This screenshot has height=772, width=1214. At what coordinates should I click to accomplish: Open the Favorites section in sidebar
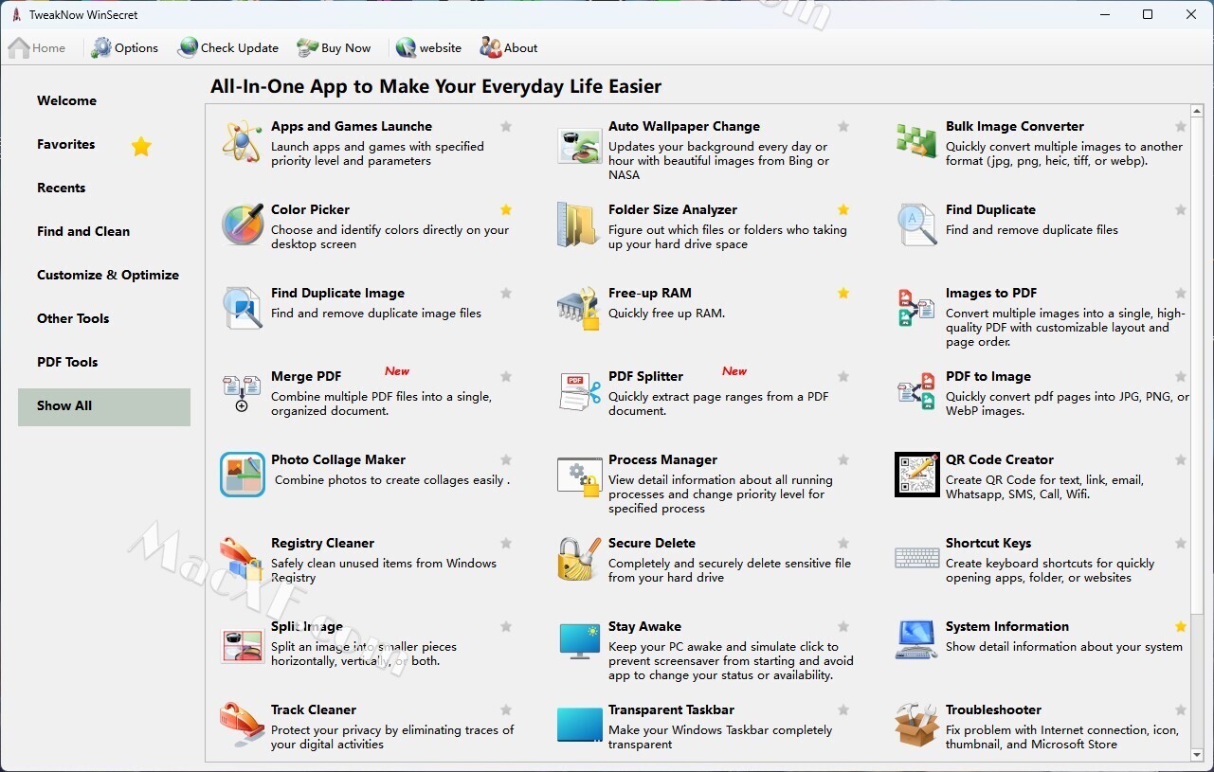pos(104,144)
